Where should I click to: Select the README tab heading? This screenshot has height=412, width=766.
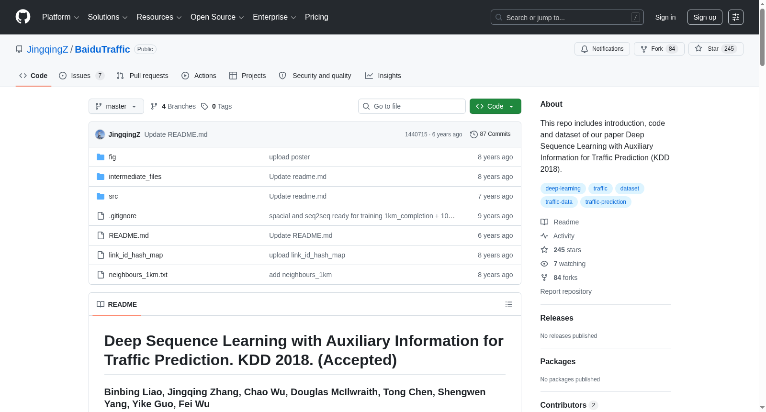tap(117, 304)
